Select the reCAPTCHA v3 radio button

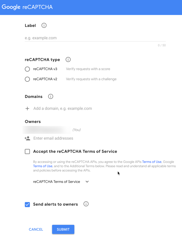(27, 69)
